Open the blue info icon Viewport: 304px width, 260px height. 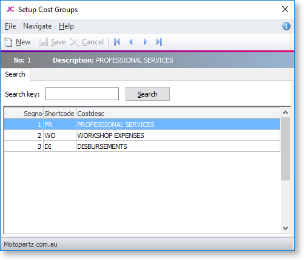(x=286, y=26)
